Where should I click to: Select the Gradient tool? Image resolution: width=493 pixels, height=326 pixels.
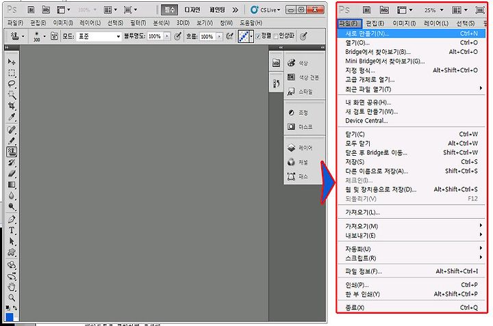coord(12,185)
